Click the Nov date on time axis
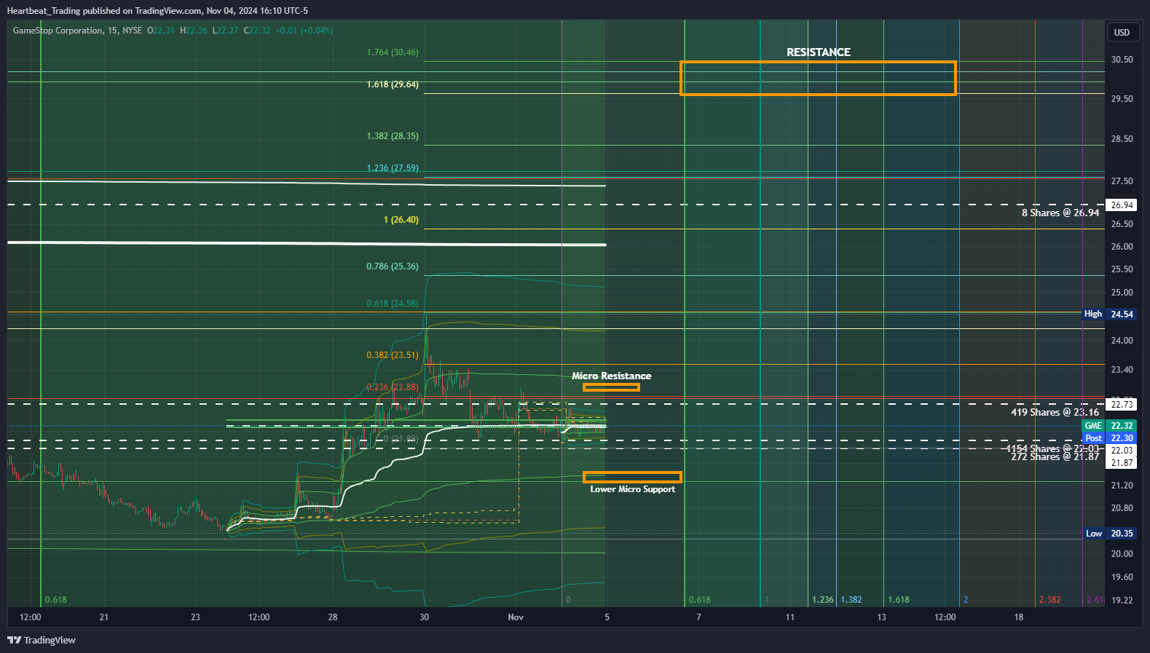This screenshot has height=653, width=1150. 516,617
